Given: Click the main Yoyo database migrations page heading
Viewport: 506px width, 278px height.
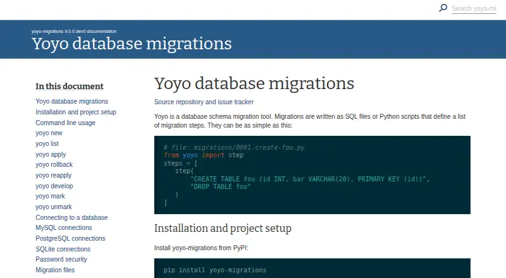Looking at the screenshot, I should pos(254,84).
